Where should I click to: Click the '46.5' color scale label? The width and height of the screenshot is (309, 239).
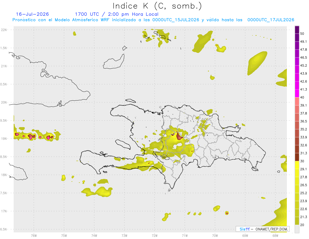pyautogui.click(x=304, y=57)
